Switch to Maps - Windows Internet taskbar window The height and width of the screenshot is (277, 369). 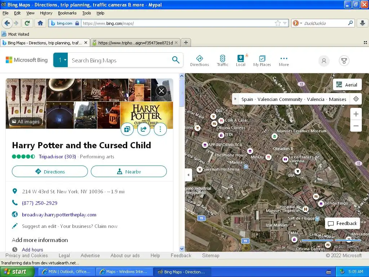[x=124, y=272]
